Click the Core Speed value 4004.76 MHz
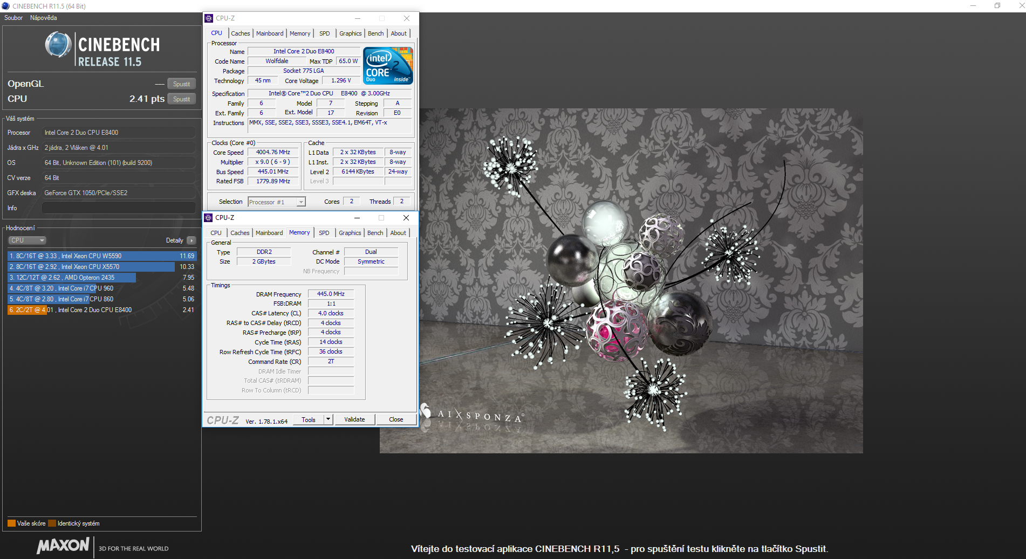1026x559 pixels. tap(273, 153)
